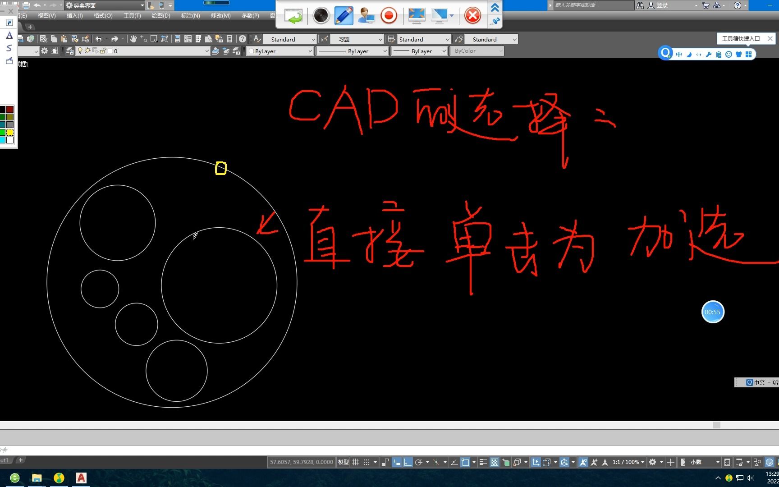779x487 pixels.
Task: Toggle object snap square icon in status bar
Action: pos(465,462)
